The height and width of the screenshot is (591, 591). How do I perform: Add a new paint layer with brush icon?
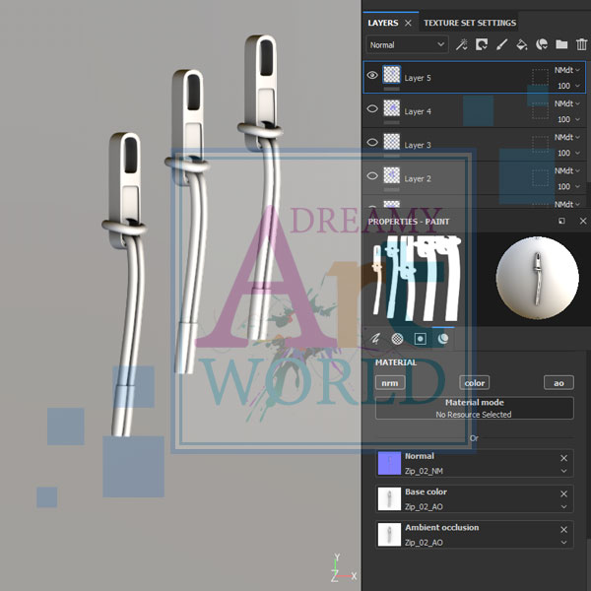tap(501, 44)
